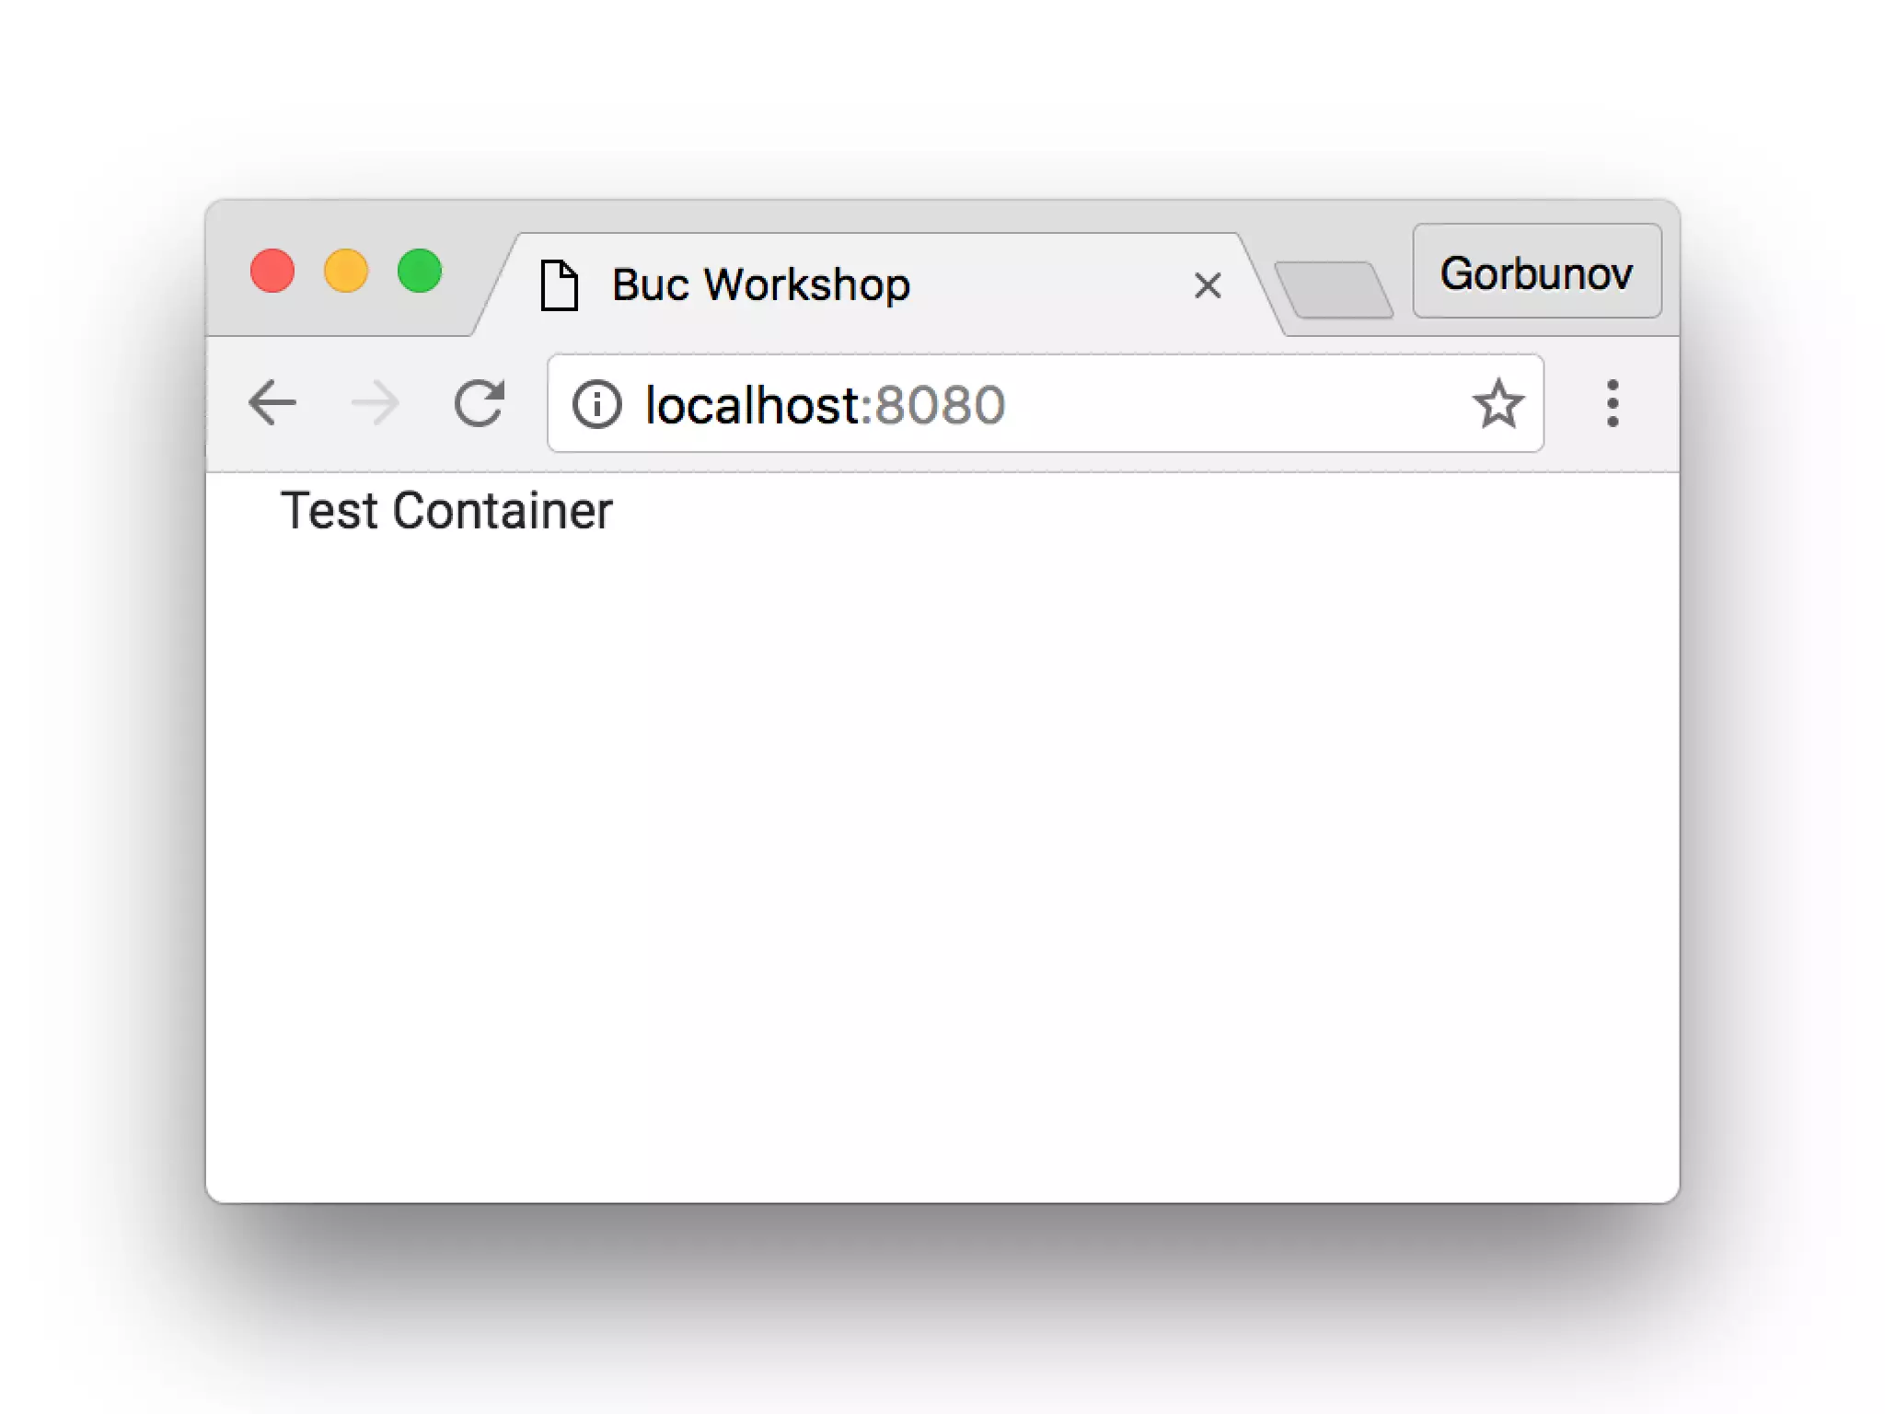Image resolution: width=1885 pixels, height=1414 pixels.
Task: Click the 8080 port in URL
Action: [x=939, y=405]
